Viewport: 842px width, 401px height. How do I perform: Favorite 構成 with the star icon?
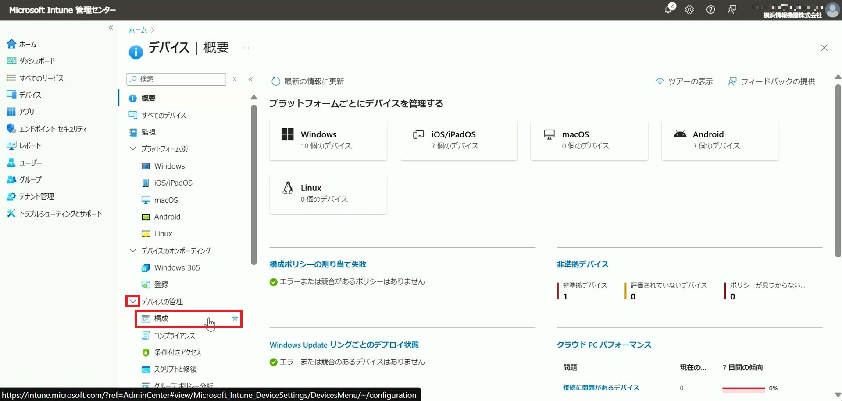[x=235, y=318]
